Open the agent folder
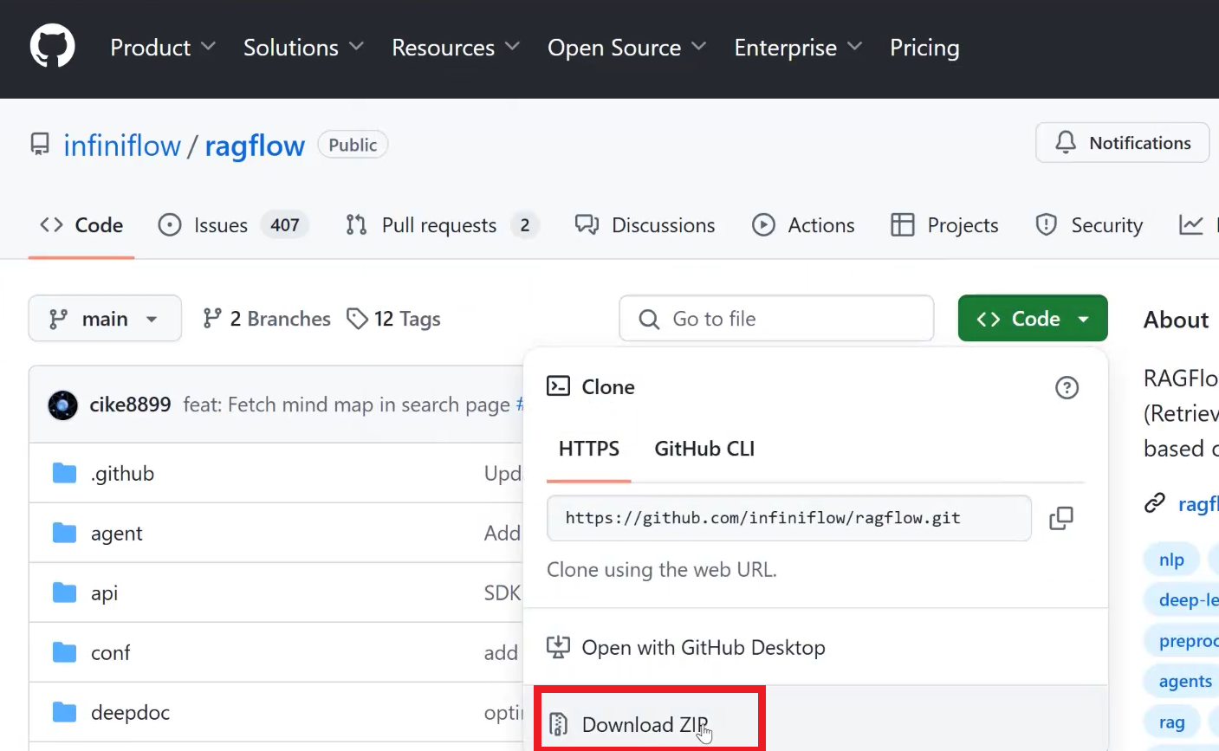 117,533
